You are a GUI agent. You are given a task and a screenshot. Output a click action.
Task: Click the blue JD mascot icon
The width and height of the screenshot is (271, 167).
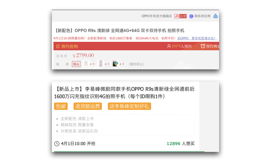[x=215, y=16]
